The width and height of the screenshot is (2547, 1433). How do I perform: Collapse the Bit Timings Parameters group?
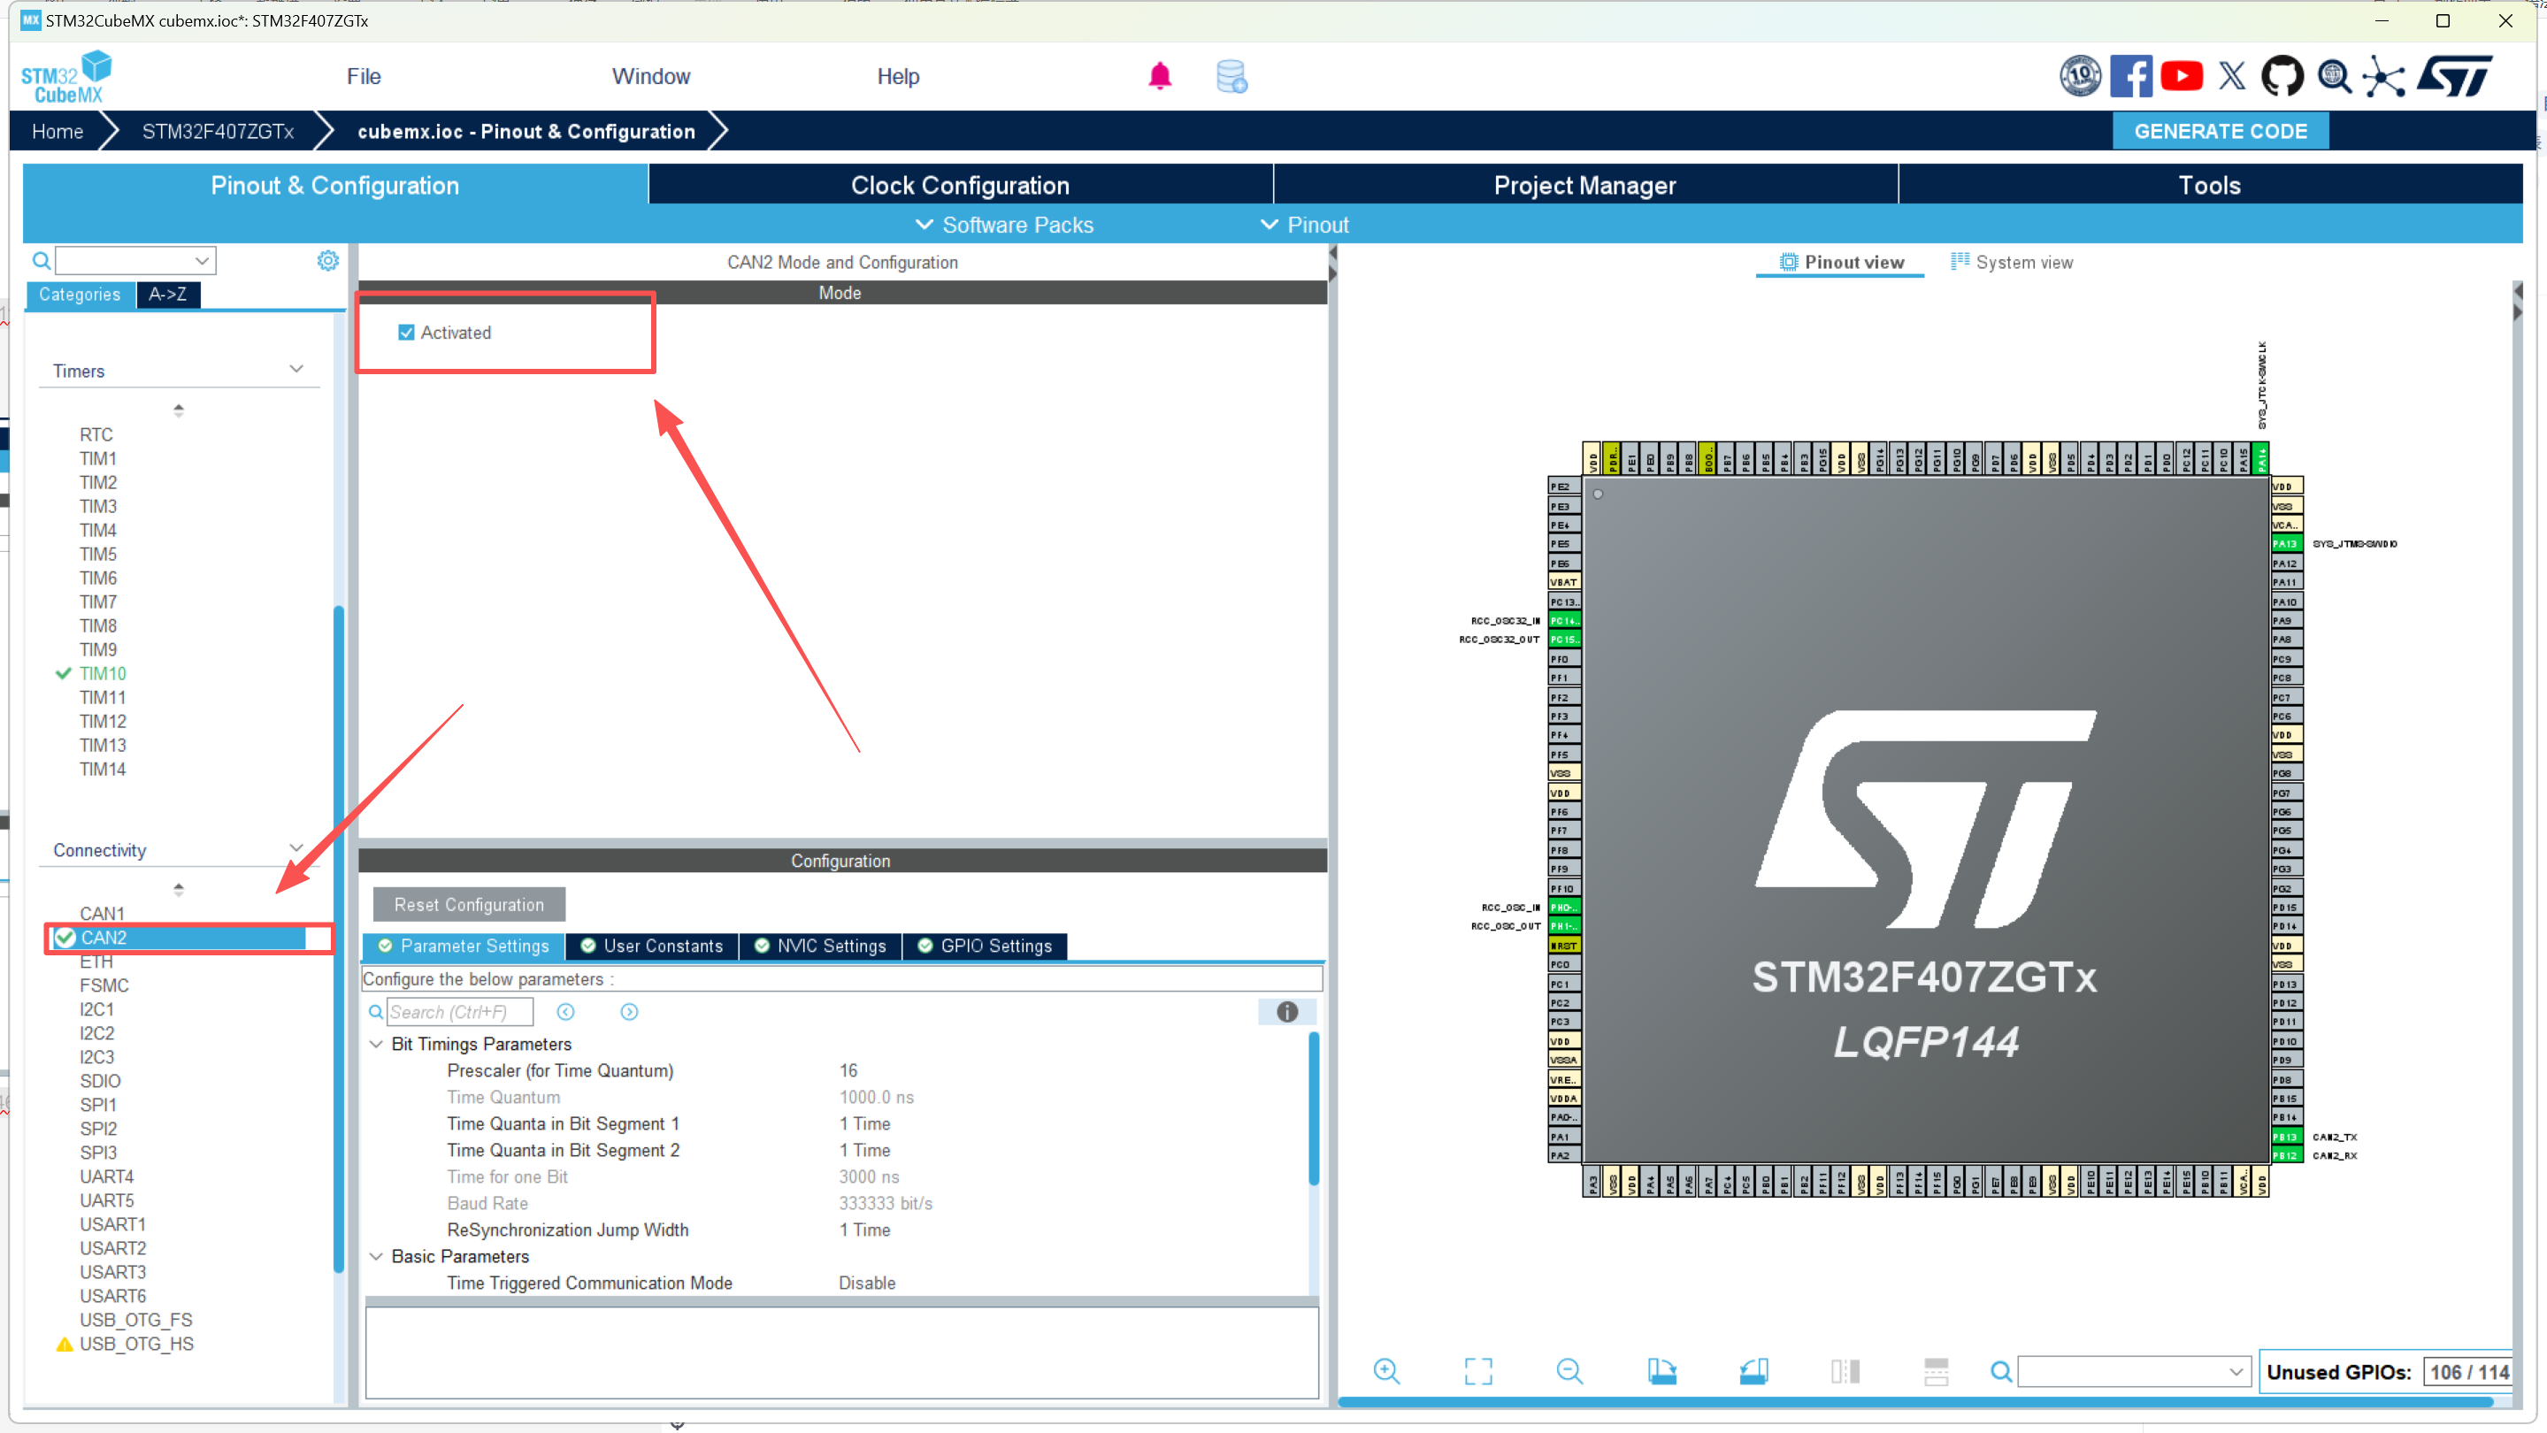point(376,1044)
